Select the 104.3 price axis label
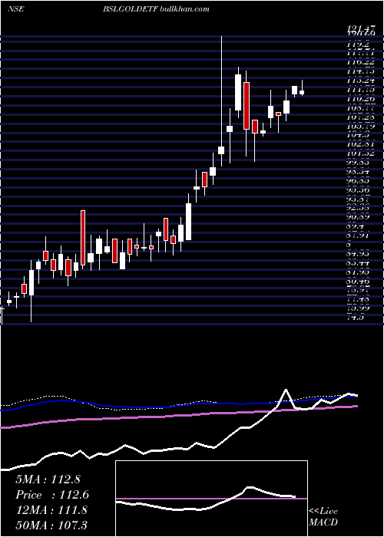The width and height of the screenshot is (384, 537). 358,135
